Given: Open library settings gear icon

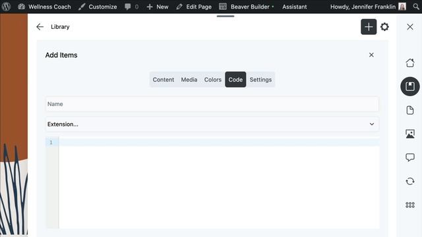Looking at the screenshot, I should [x=384, y=27].
